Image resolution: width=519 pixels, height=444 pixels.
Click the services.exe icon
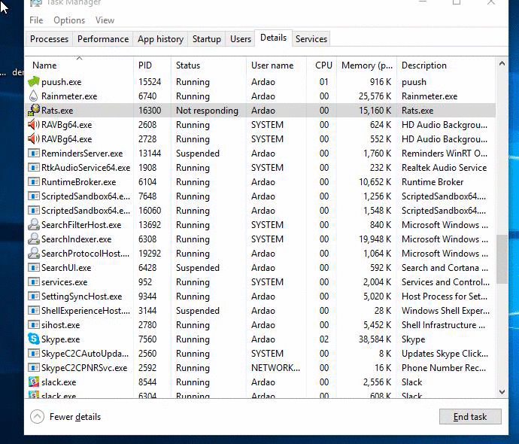pyautogui.click(x=33, y=281)
